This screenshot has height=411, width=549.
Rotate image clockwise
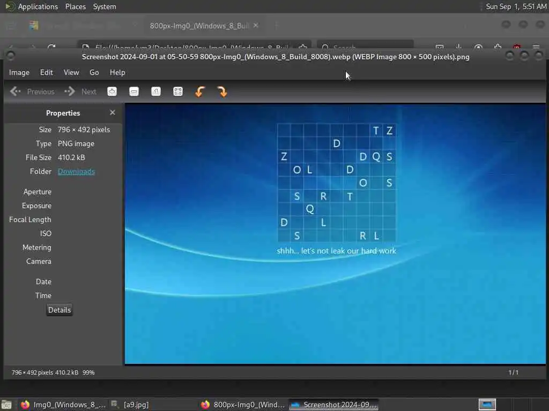(x=222, y=92)
